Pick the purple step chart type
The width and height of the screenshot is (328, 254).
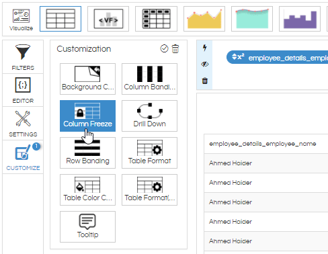tap(300, 19)
